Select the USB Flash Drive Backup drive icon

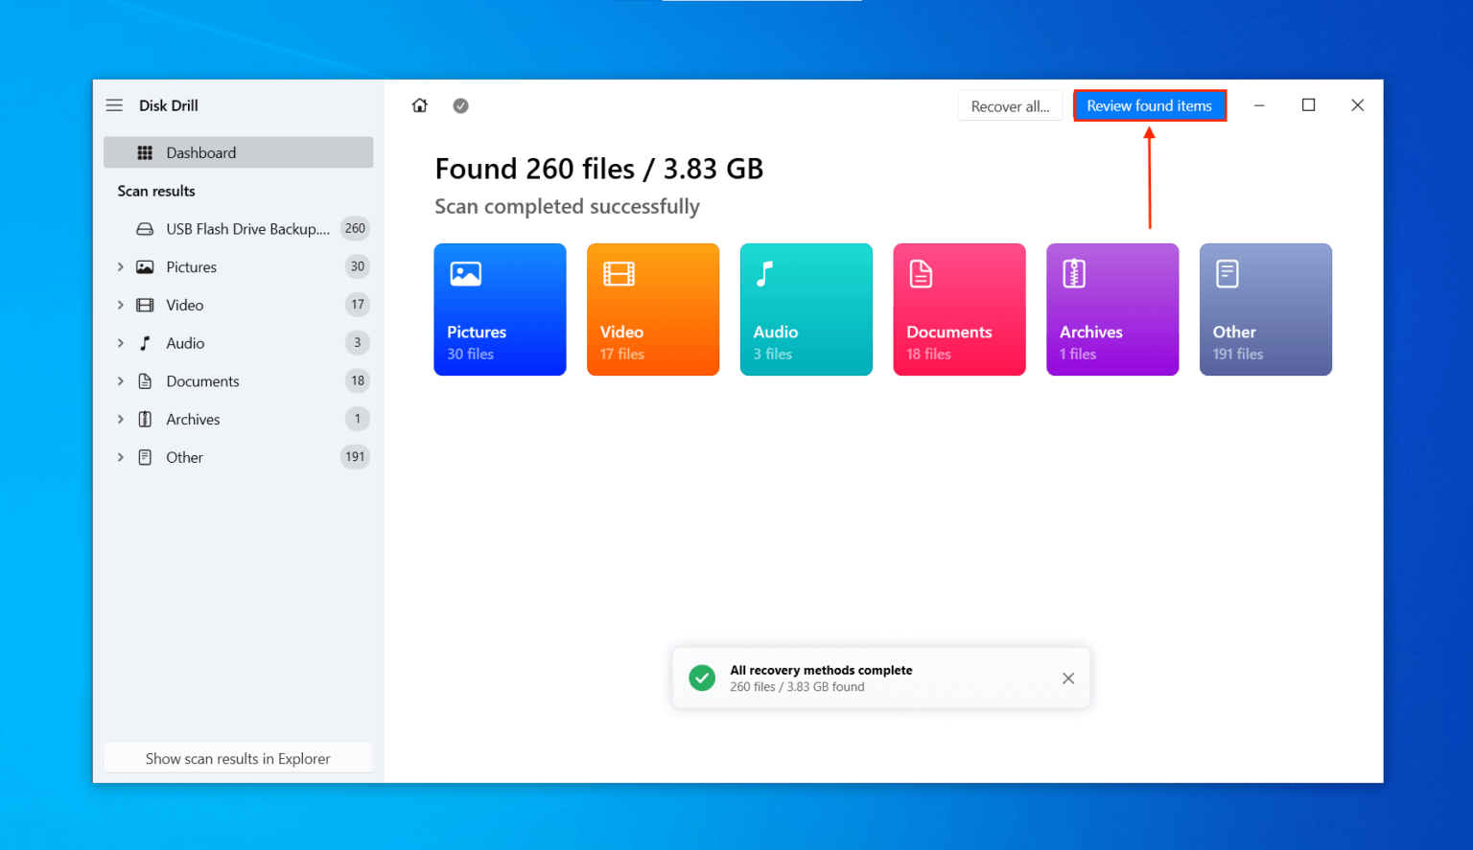144,228
